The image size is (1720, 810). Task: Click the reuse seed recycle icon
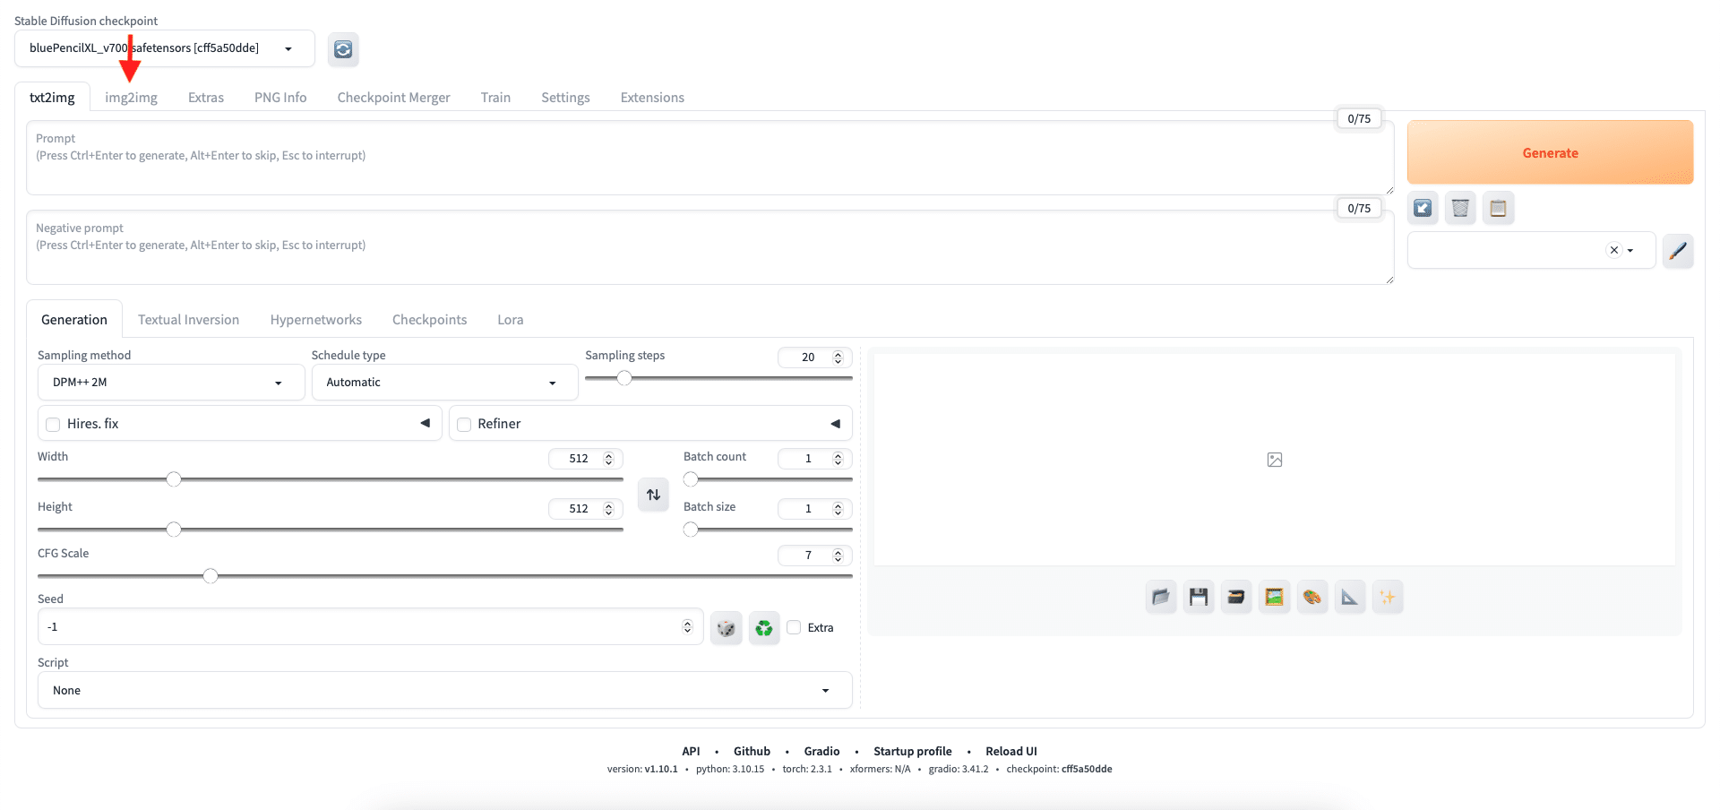[763, 628]
